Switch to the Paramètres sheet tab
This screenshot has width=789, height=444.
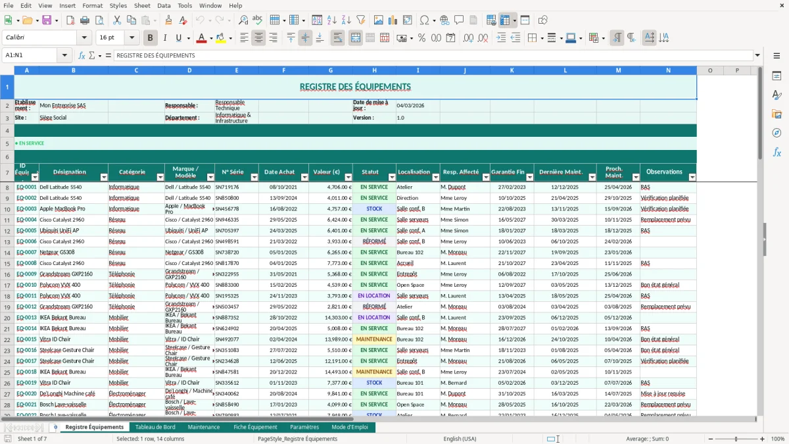304,427
